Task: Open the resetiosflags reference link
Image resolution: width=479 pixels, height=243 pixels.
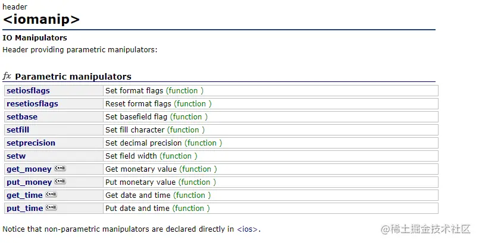Action: pos(32,104)
